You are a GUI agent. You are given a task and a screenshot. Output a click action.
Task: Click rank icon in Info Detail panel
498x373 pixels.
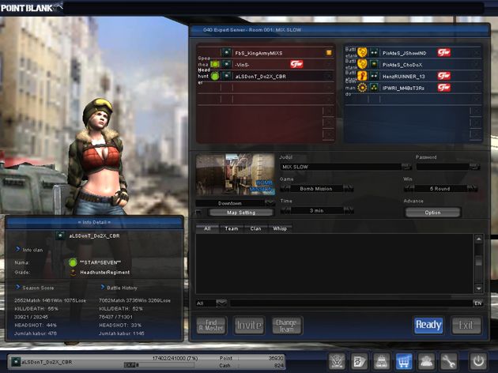[x=60, y=235]
